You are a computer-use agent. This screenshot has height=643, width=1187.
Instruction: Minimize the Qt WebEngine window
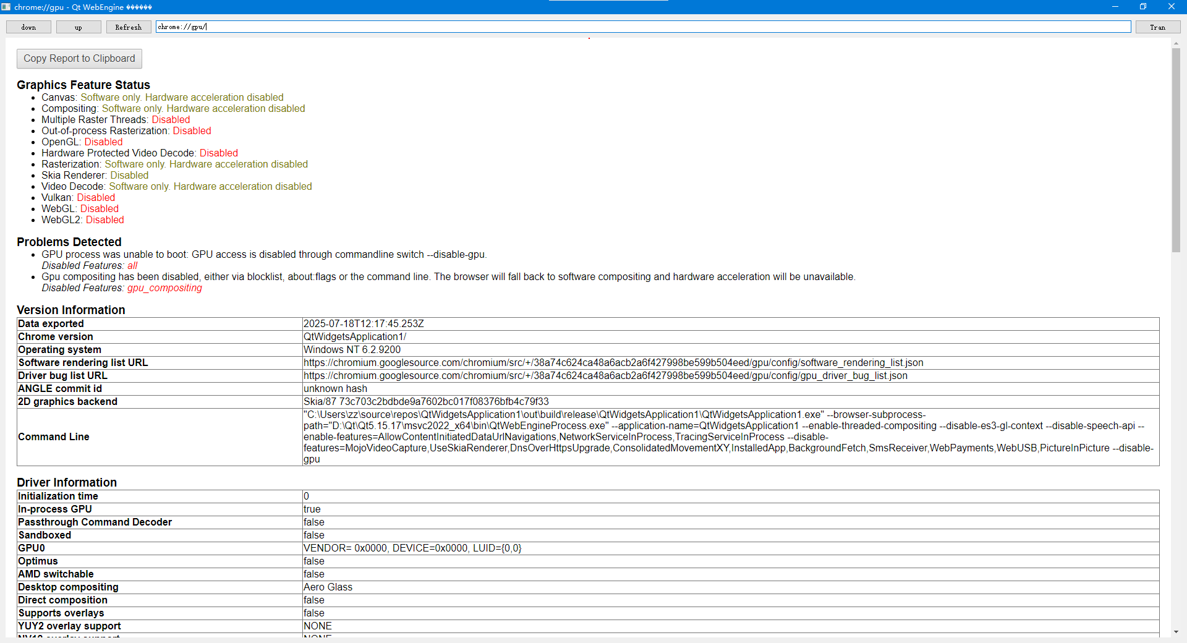pos(1115,7)
